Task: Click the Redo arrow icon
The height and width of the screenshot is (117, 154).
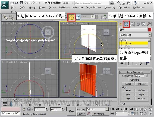Action: pos(33,3)
